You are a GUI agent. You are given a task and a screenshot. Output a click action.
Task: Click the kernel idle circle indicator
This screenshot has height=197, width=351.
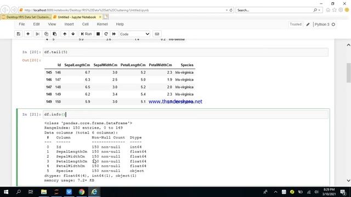click(x=333, y=24)
